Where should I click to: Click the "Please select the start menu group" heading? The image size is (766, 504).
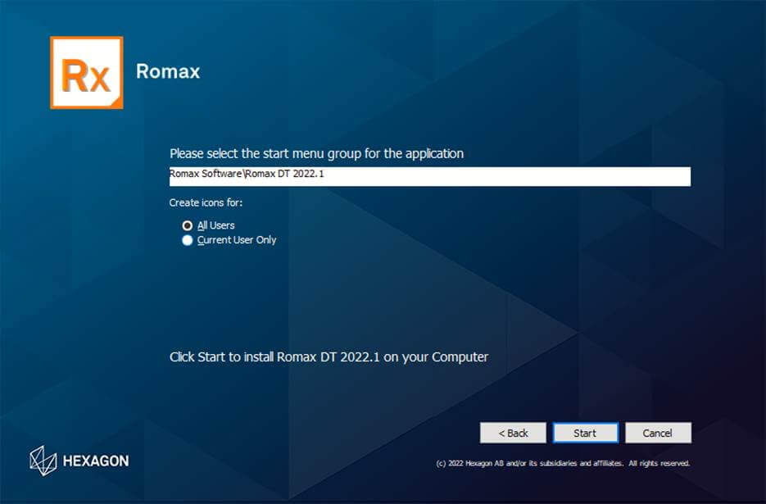point(316,153)
